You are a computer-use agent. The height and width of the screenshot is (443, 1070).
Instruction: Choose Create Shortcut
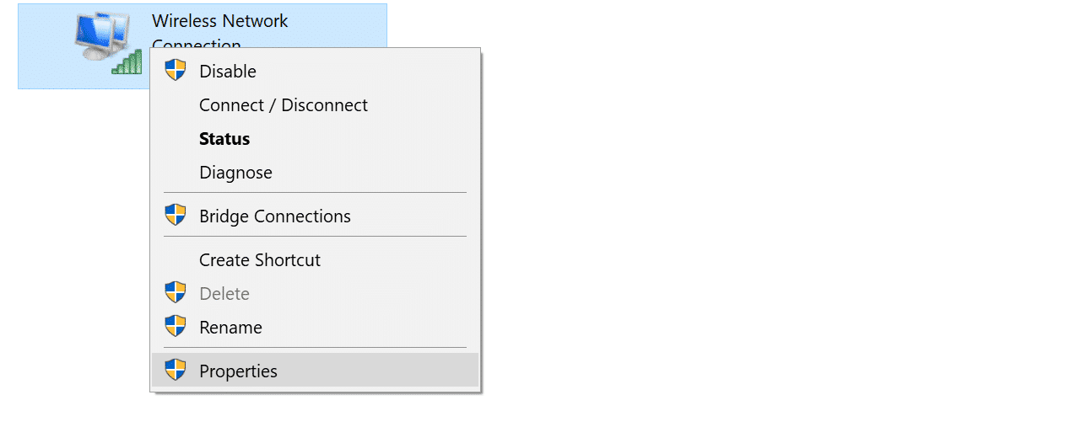pos(260,260)
